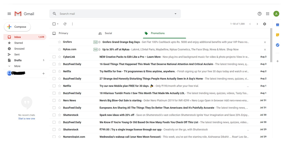Switch to the Primary tab

63,33
